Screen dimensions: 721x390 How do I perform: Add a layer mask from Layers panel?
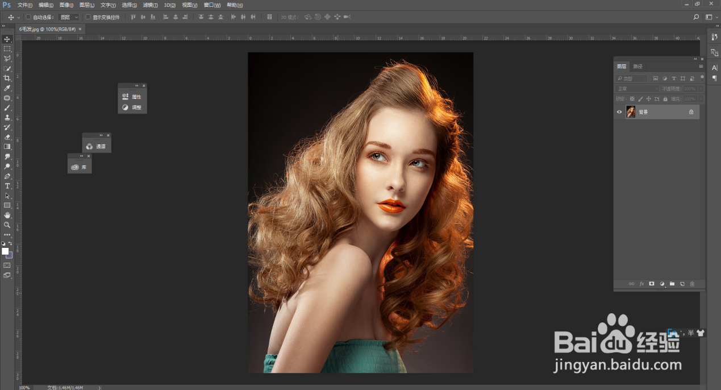(652, 284)
